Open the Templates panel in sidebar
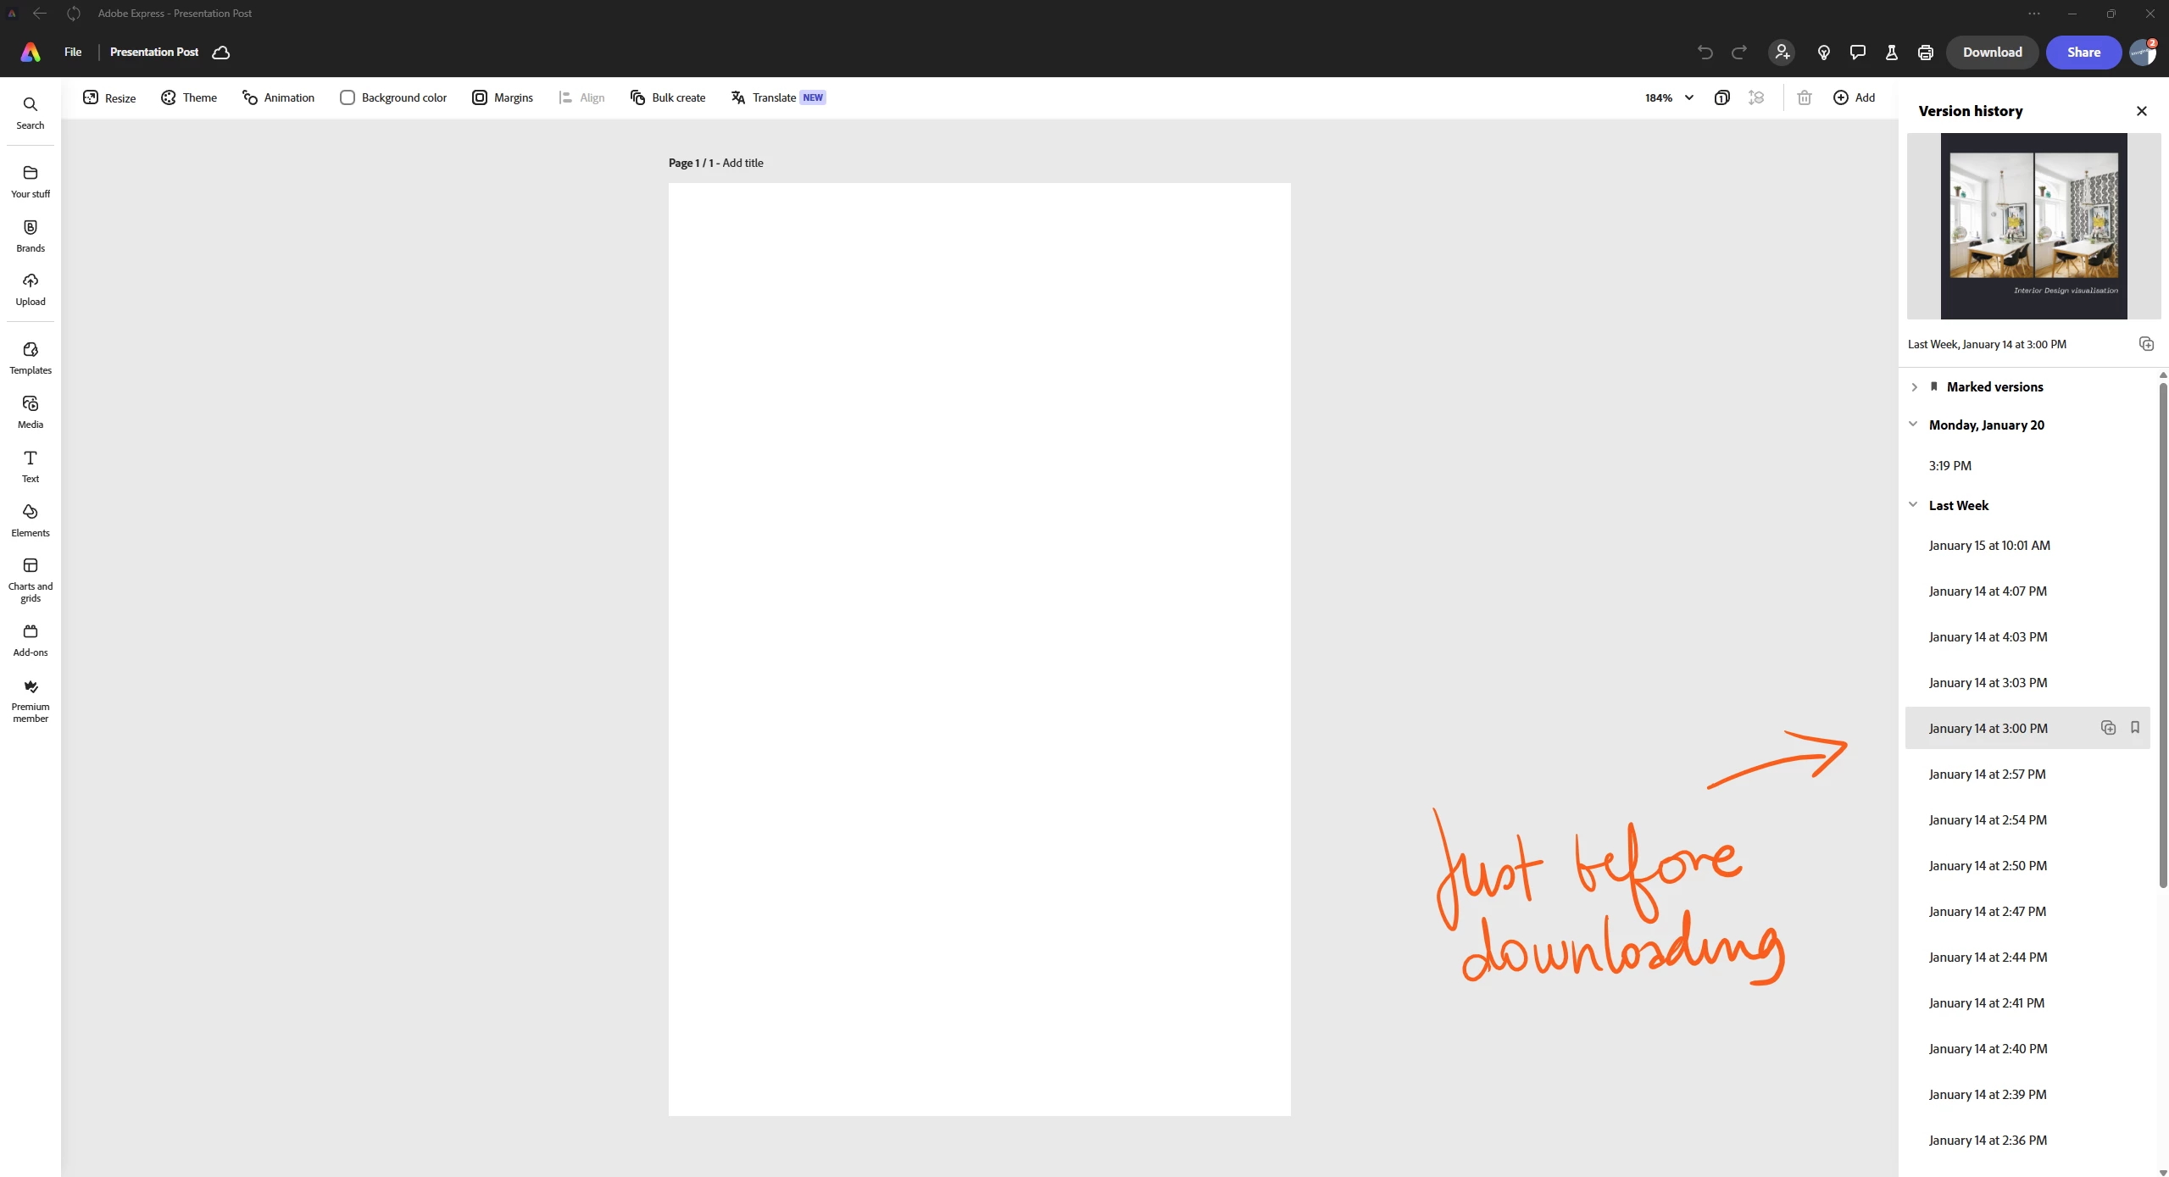 point(31,358)
